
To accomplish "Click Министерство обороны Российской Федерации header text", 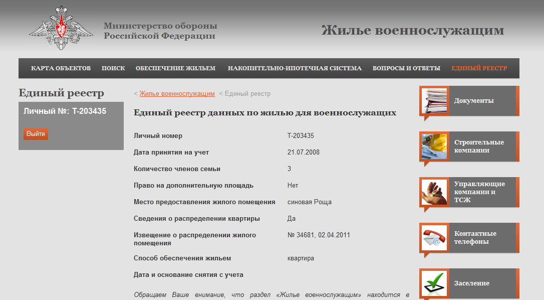I will [160, 31].
